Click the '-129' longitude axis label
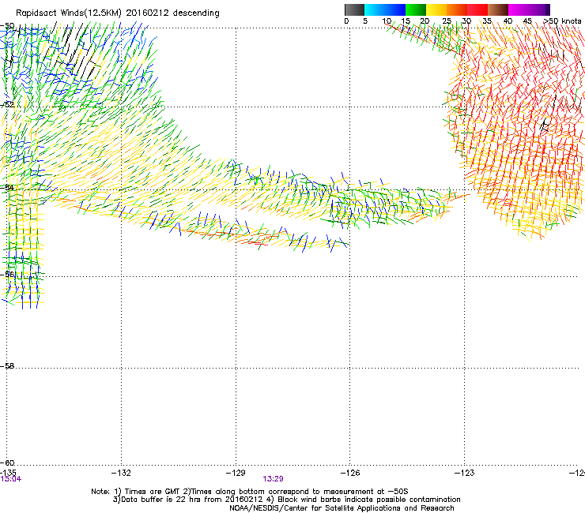 236,473
